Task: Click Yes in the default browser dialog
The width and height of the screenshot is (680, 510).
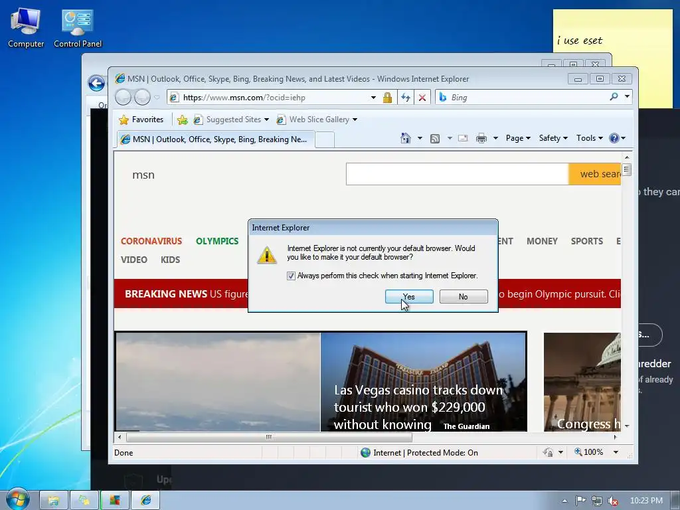Action: (409, 297)
